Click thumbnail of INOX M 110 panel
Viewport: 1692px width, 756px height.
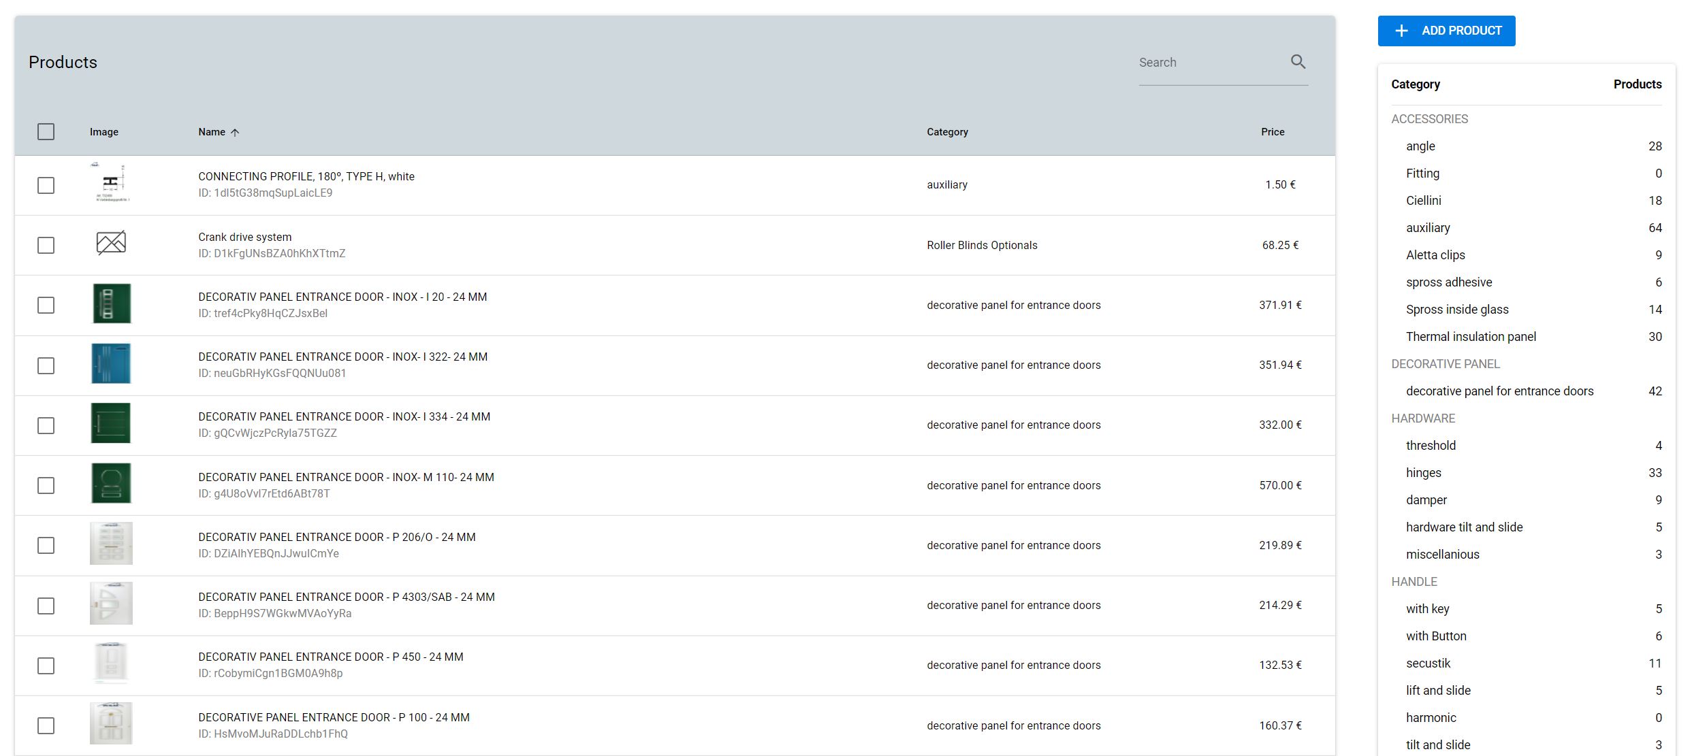[x=111, y=483]
